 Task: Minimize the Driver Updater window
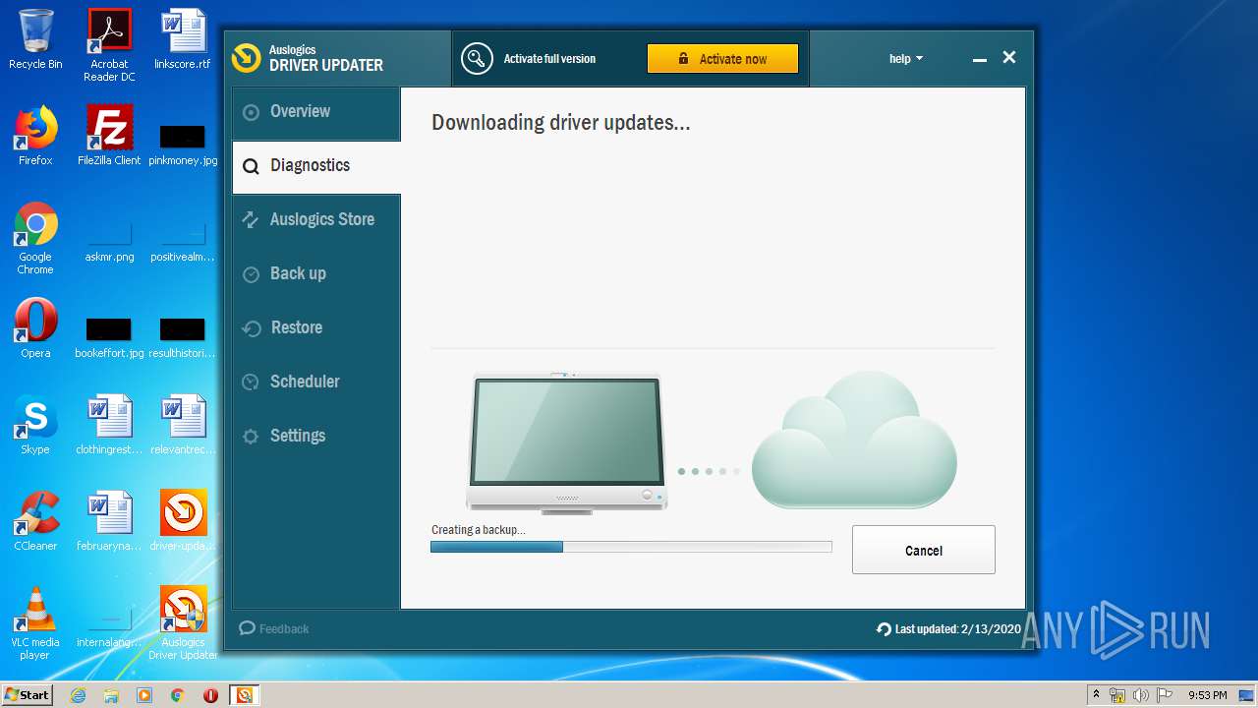[x=979, y=59]
